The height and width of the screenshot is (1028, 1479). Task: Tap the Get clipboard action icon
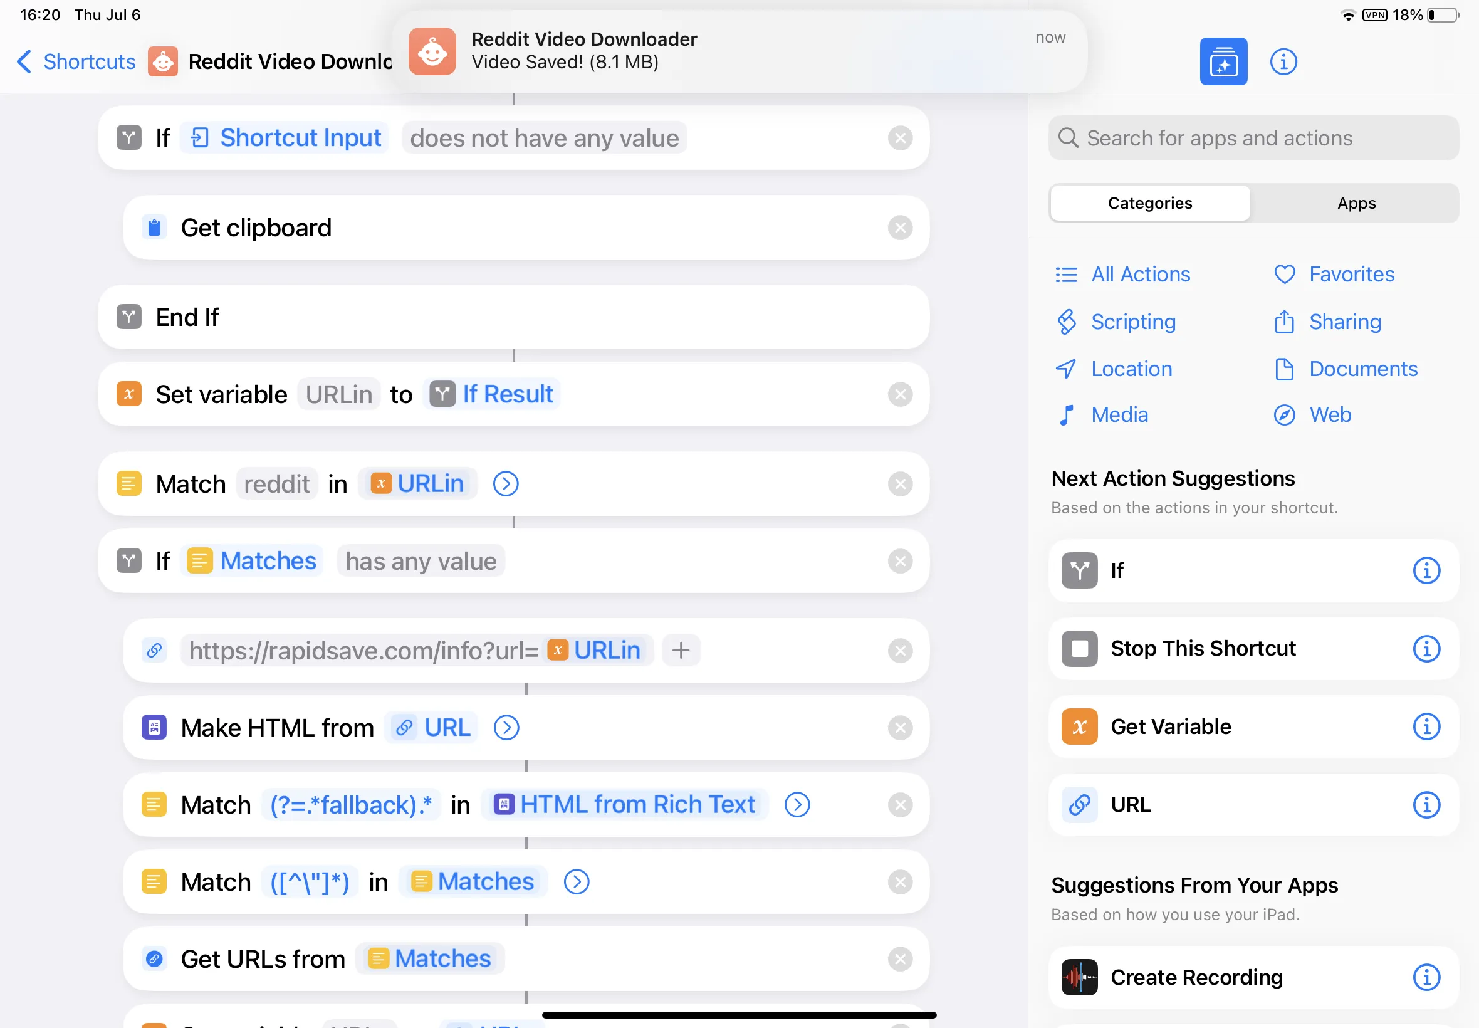154,228
